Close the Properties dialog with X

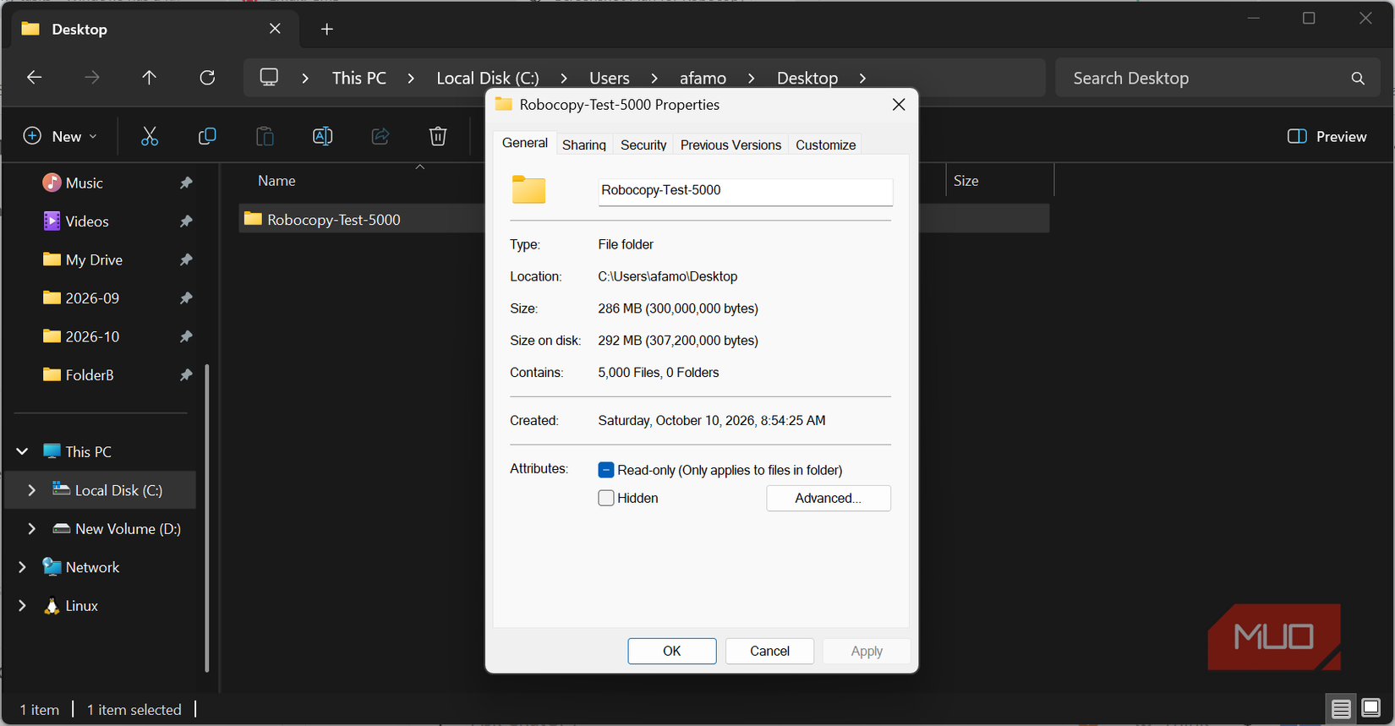899,104
